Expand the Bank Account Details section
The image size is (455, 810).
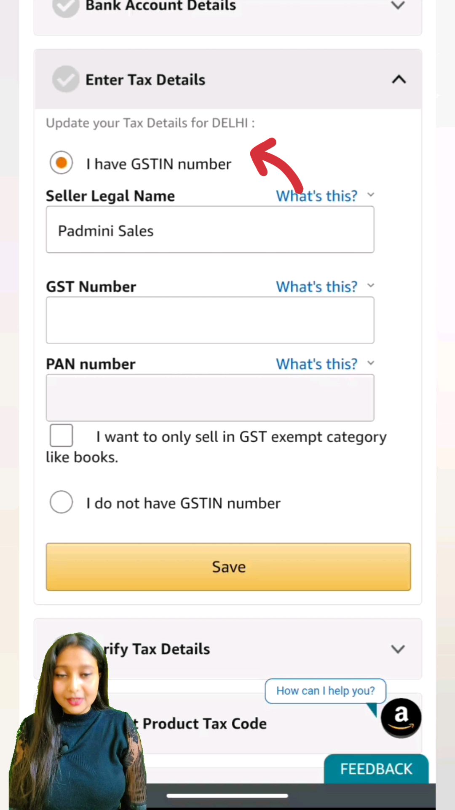click(x=398, y=5)
